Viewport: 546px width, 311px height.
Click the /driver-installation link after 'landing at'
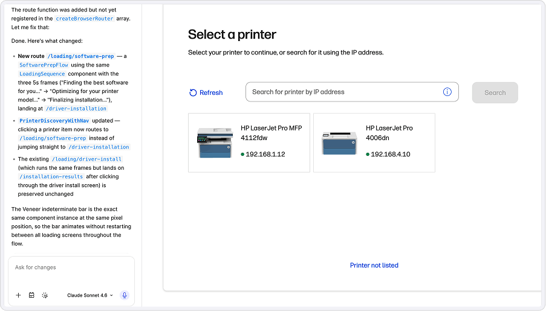tap(76, 109)
